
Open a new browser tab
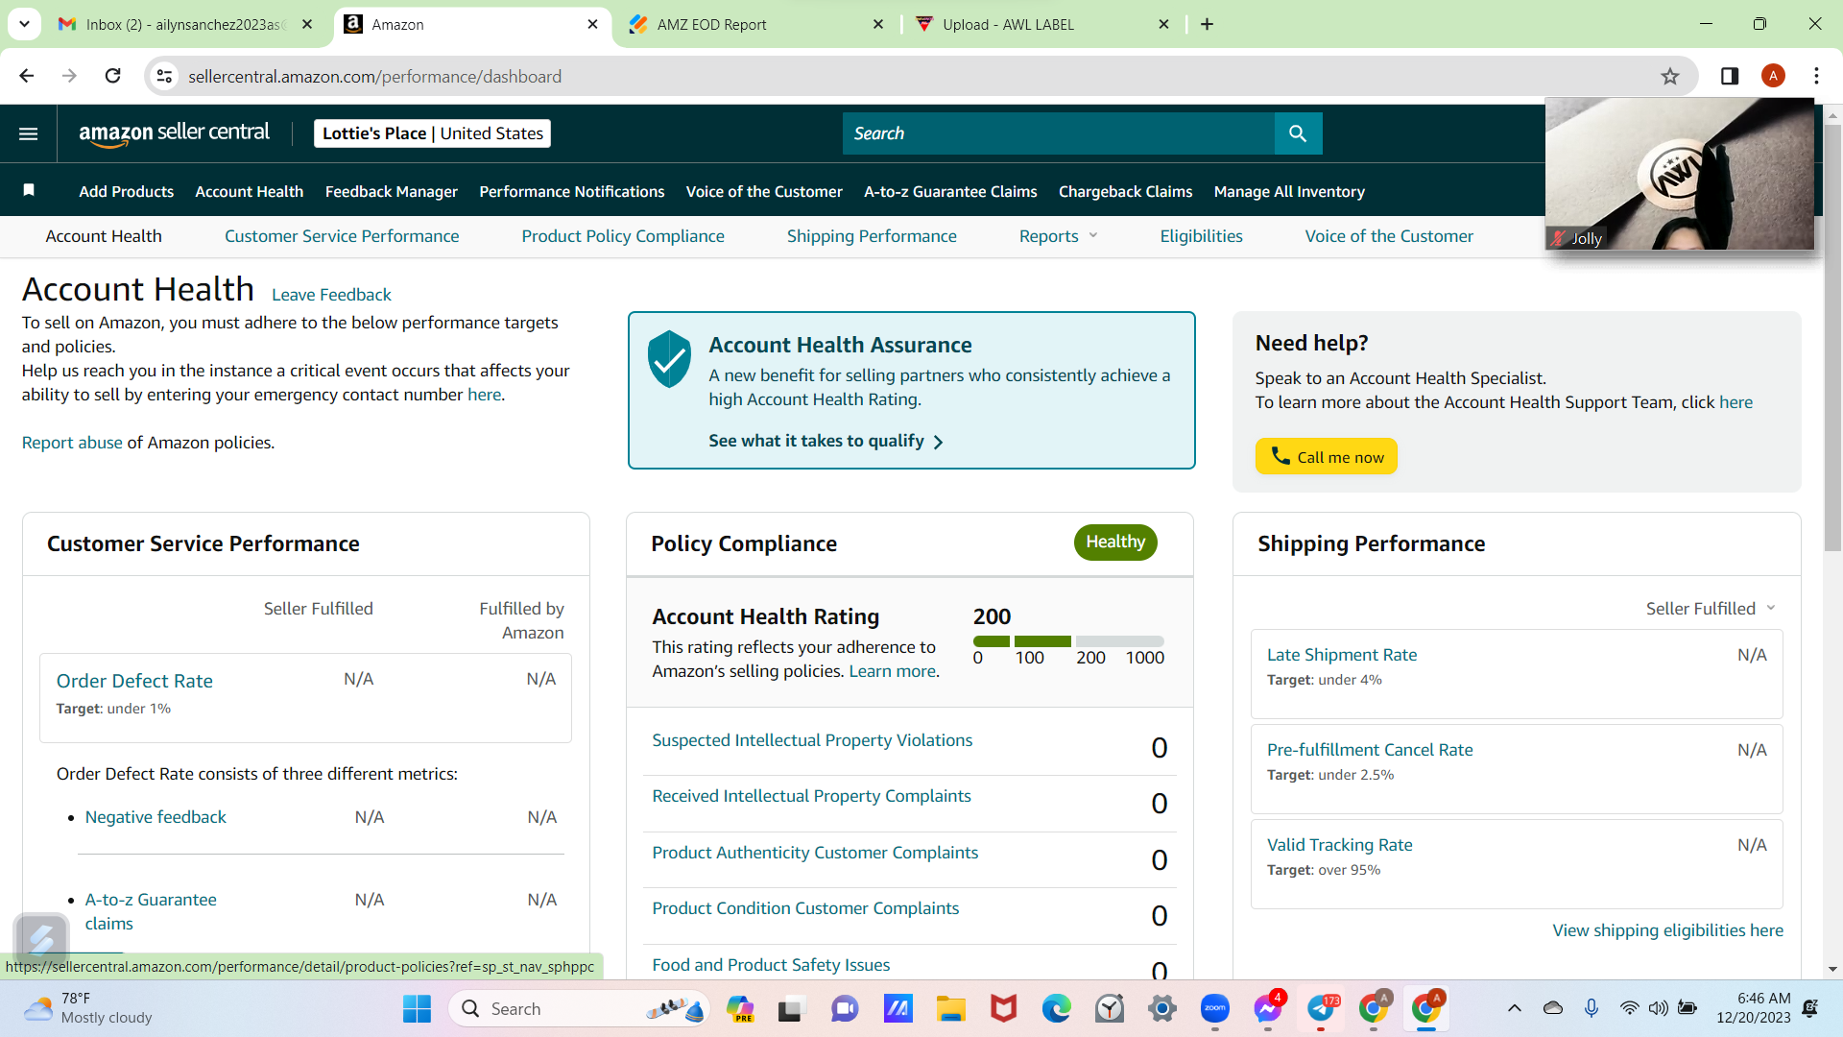(1207, 25)
